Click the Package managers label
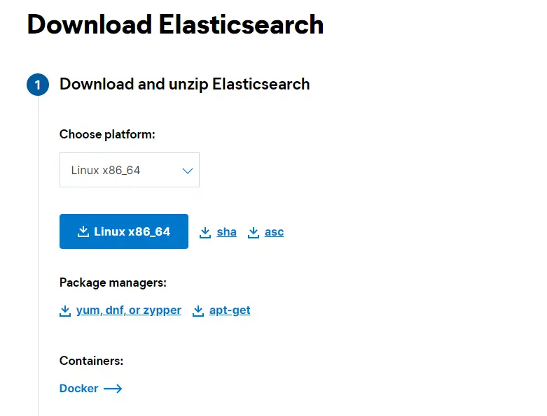The height and width of the screenshot is (416, 547). coord(113,282)
